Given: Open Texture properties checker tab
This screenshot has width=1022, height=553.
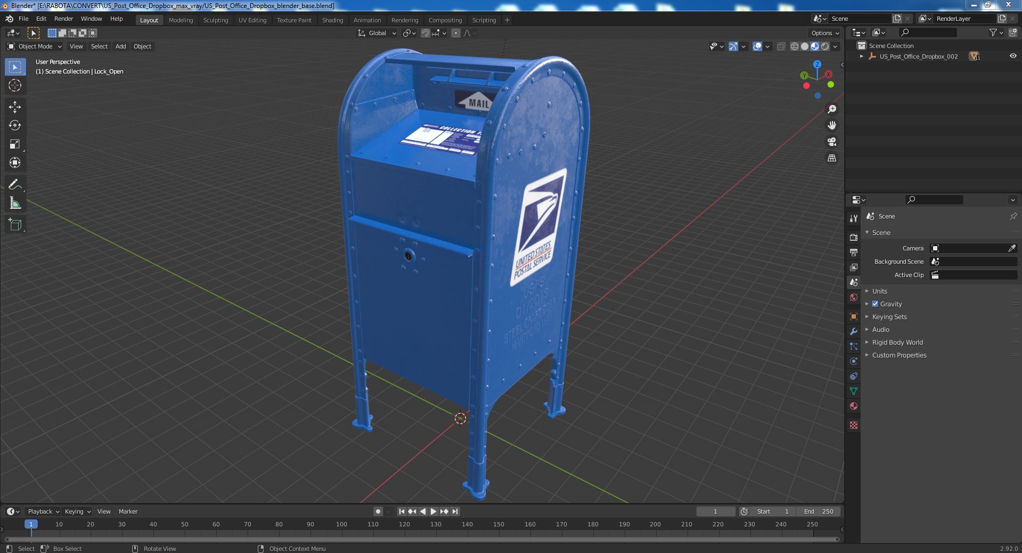Looking at the screenshot, I should point(854,425).
